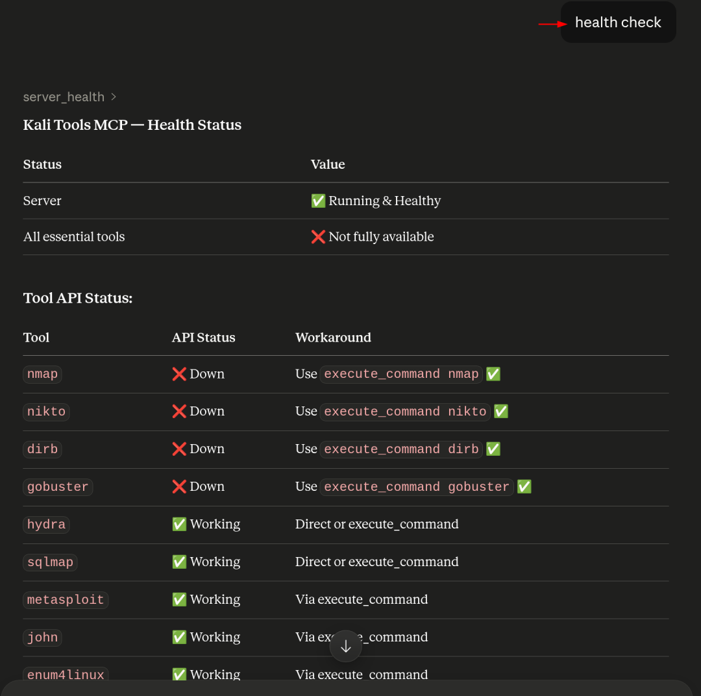Click 'Via execute_command' in metasploit row

pos(362,599)
